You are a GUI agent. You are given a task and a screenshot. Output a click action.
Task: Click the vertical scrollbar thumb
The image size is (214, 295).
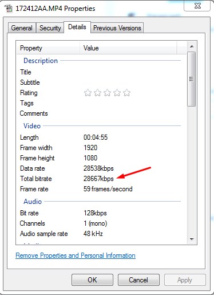click(192, 79)
